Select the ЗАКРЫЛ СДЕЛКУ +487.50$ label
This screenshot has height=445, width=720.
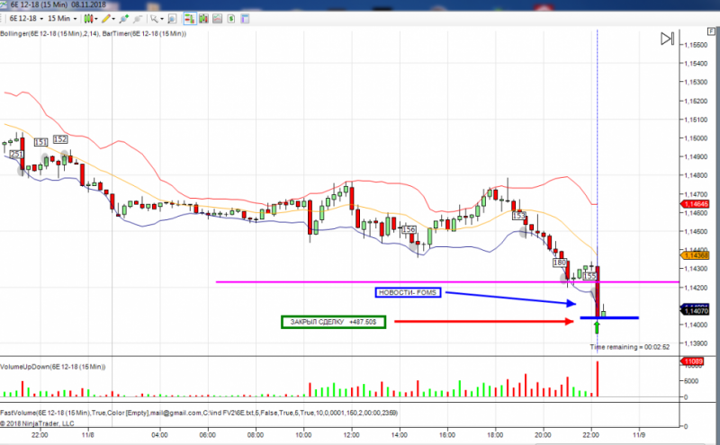tap(333, 322)
